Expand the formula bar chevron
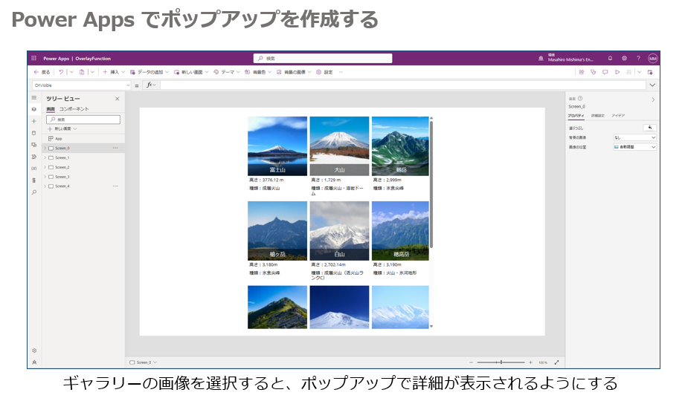685x404 pixels. click(652, 85)
